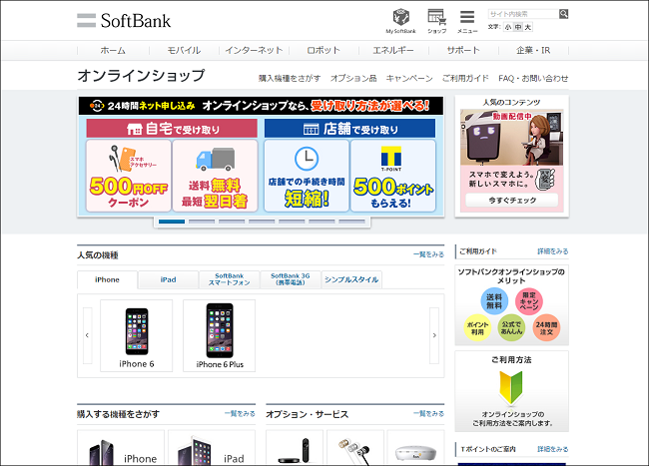Click the ポイント利用 yellow circle
Viewport: 649px width, 466px height.
point(477,328)
